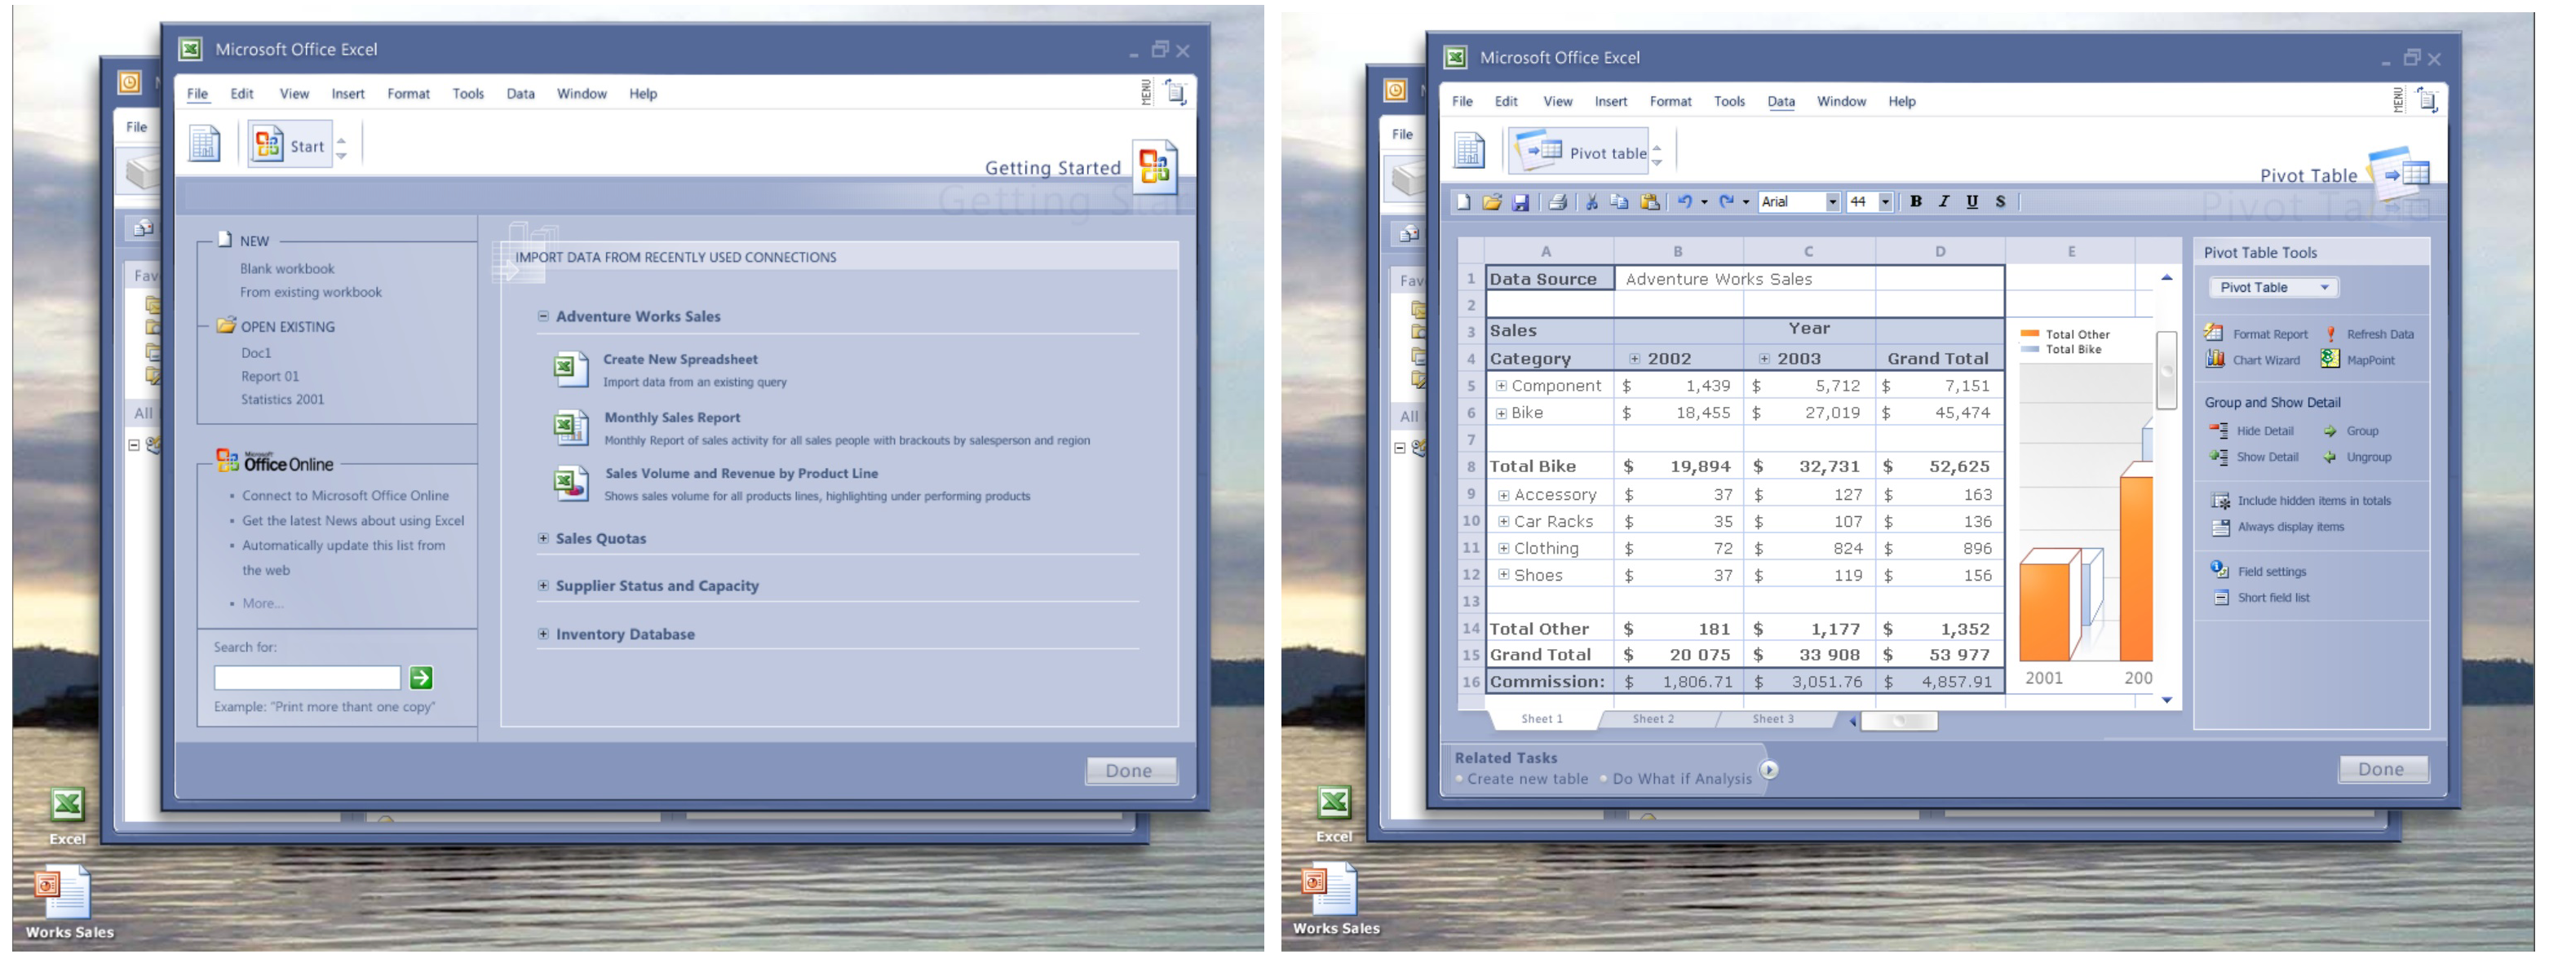This screenshot has height=963, width=2549.
Task: Click the Search for input field
Action: 307,678
